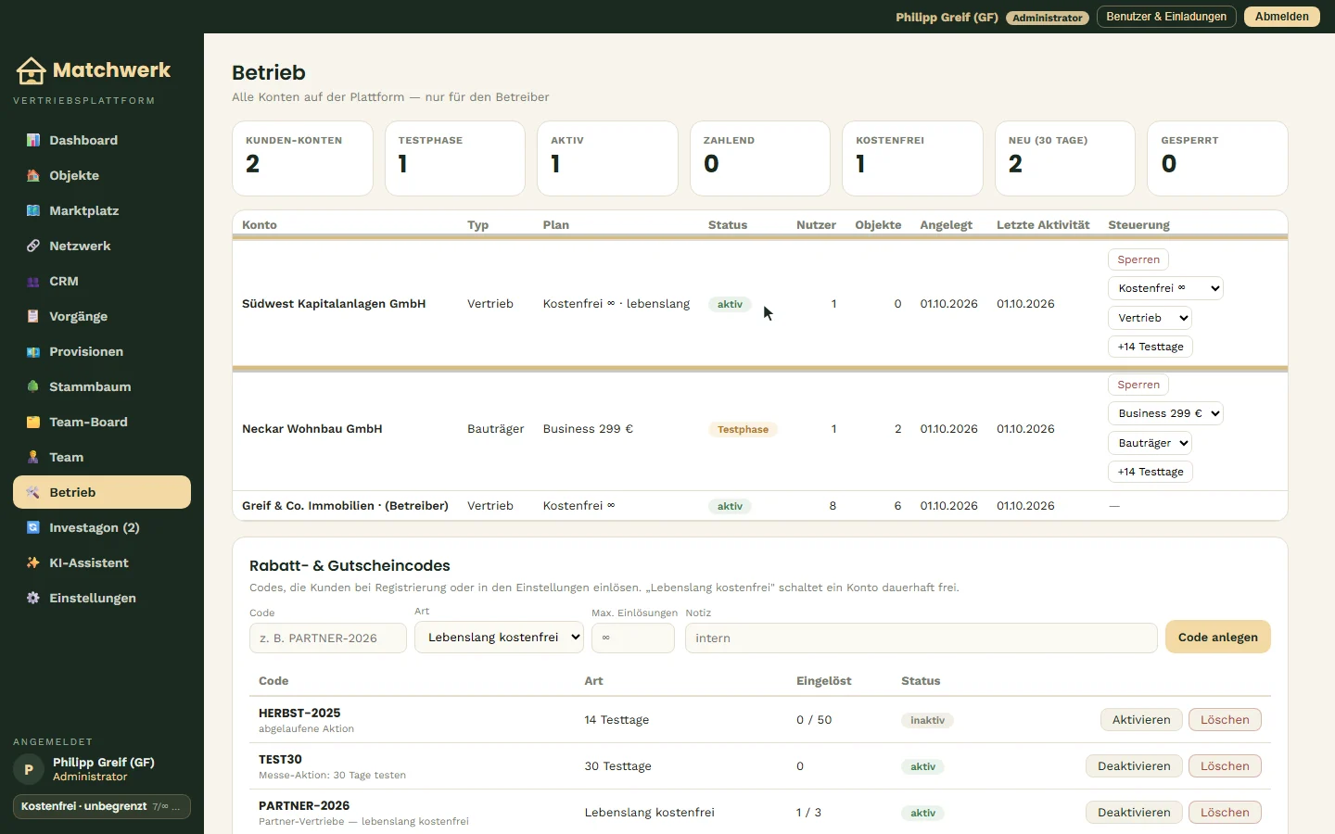Click the Investagon sync icon
1335x834 pixels.
[x=33, y=527]
